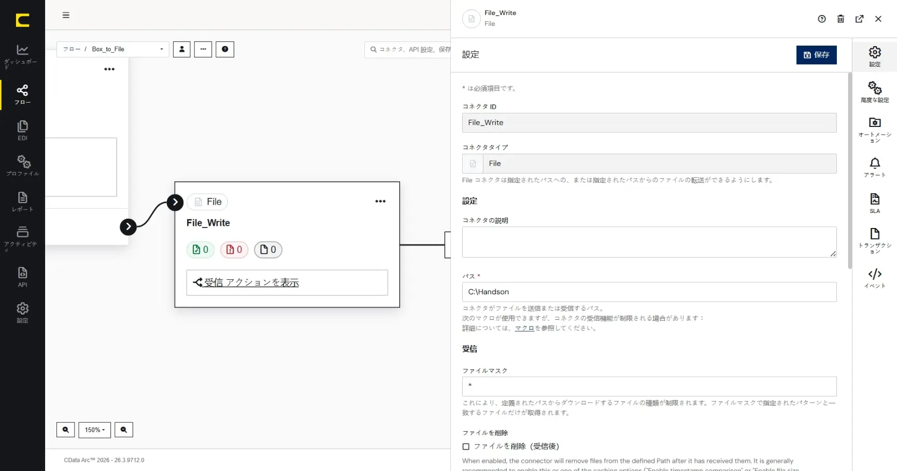Click the File_Write connector title text

pyautogui.click(x=208, y=223)
